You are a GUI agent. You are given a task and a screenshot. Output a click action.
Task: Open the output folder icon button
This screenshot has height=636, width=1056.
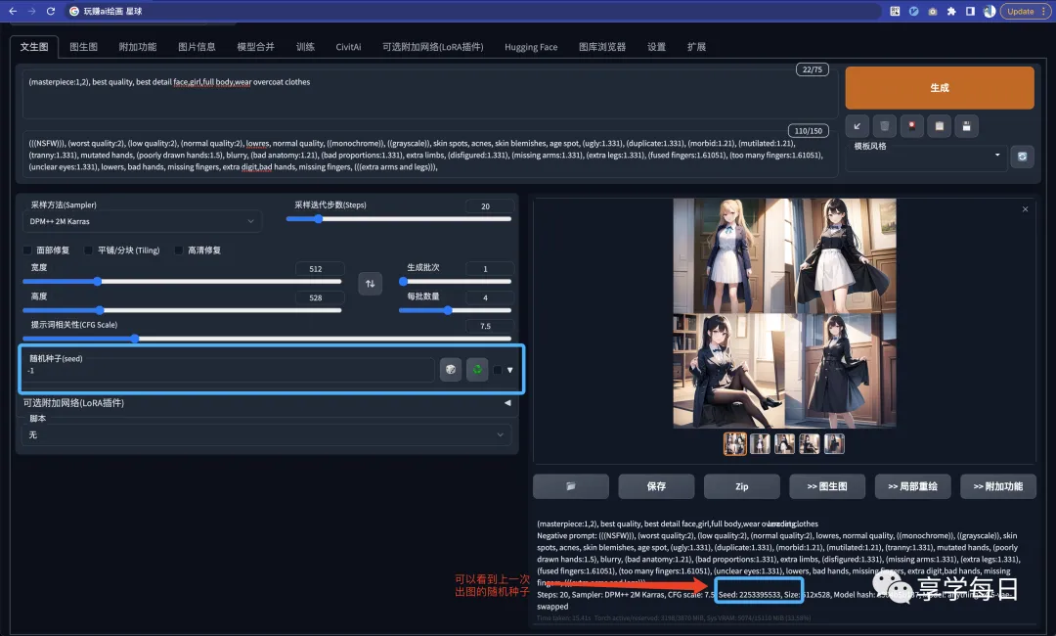(570, 486)
